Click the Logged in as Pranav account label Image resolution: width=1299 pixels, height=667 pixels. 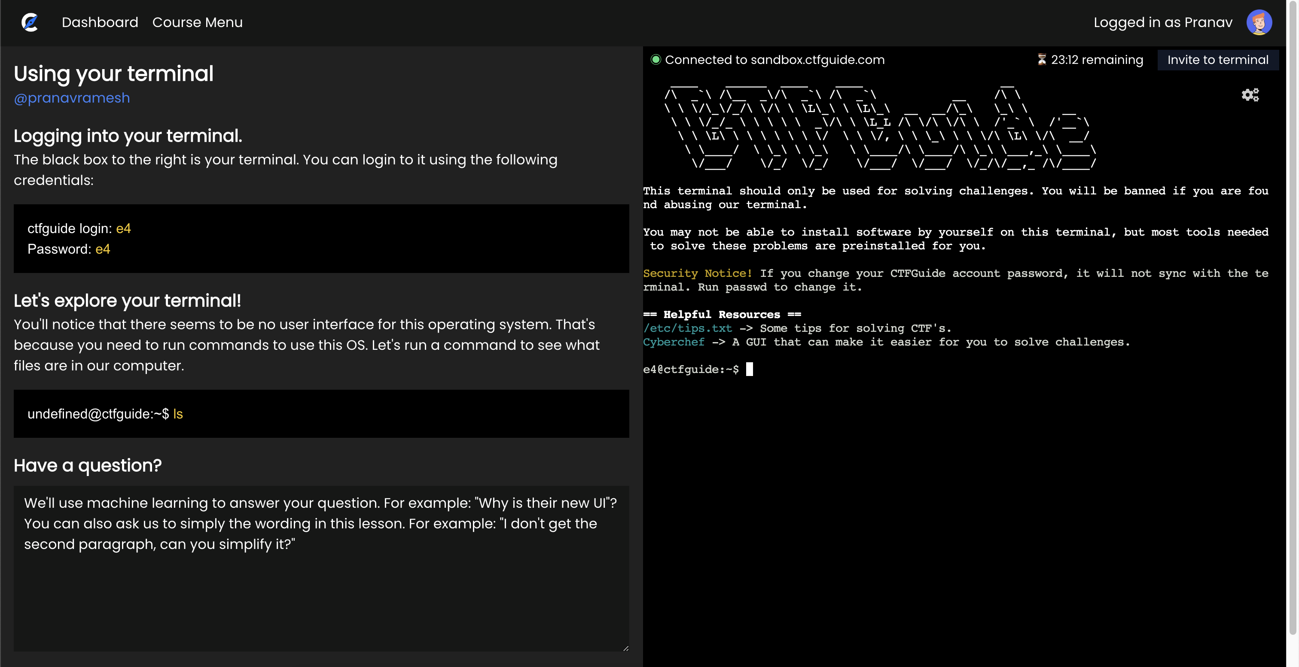[x=1162, y=22]
